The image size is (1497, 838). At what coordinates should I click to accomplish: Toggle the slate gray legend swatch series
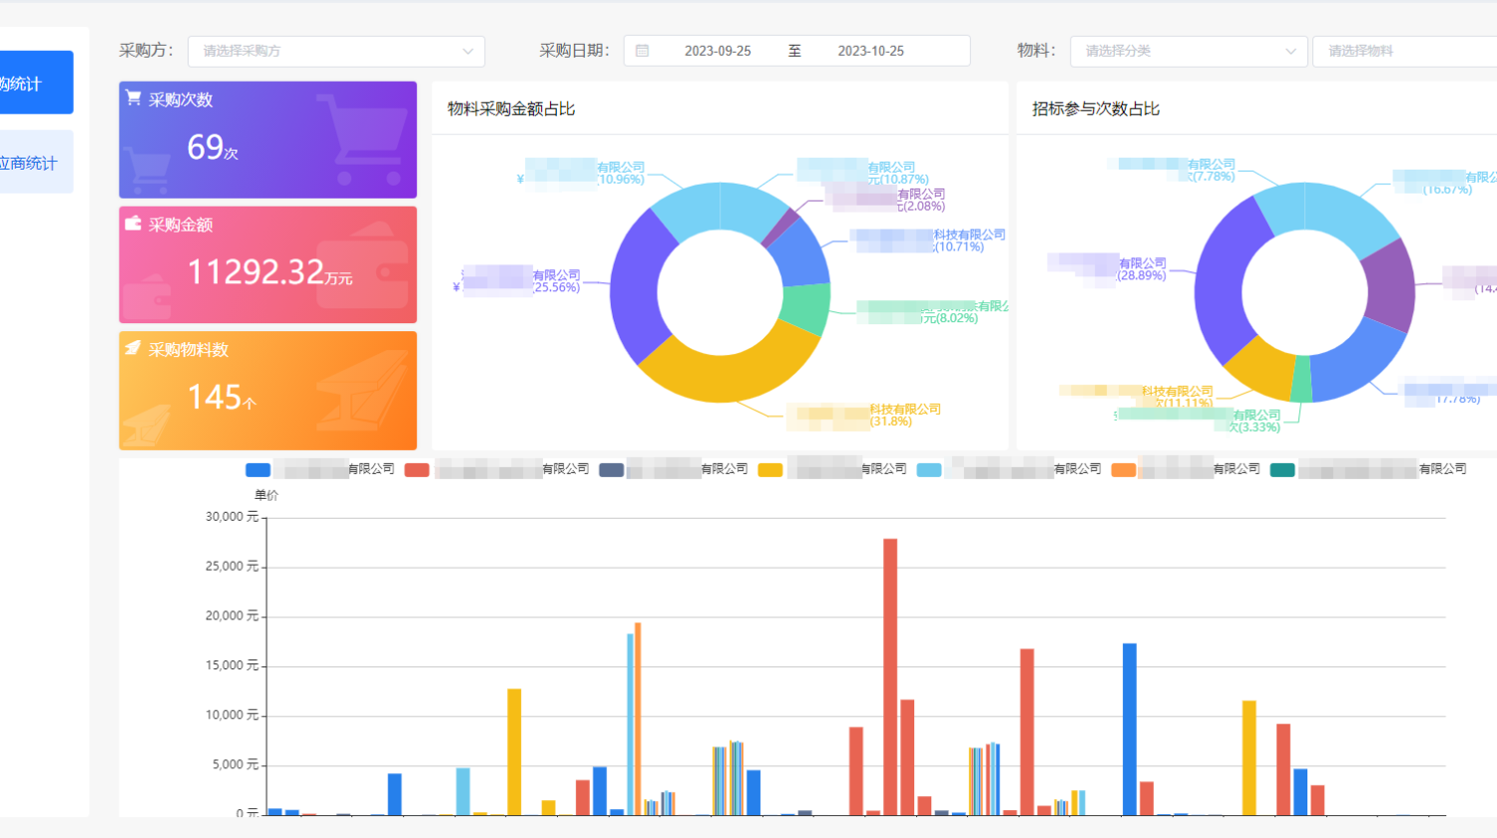(x=612, y=470)
